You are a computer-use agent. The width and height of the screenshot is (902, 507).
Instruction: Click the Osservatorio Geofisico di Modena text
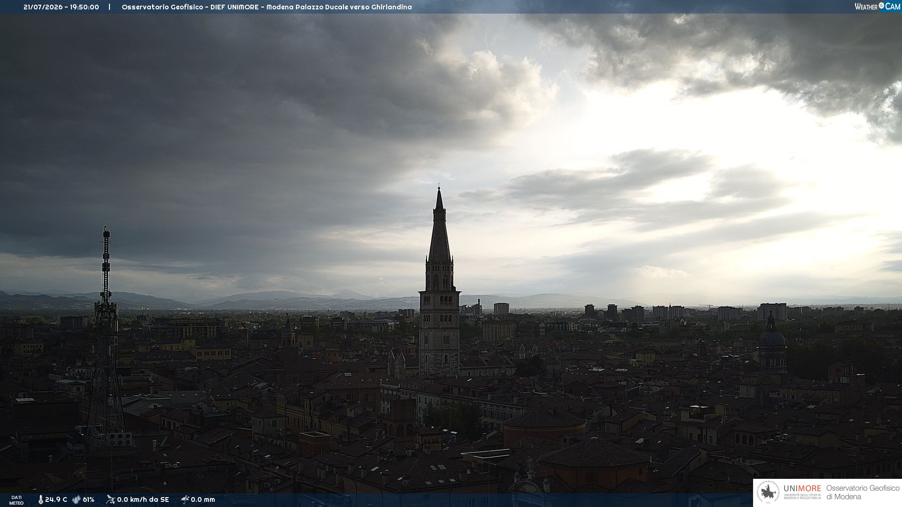coord(863,492)
